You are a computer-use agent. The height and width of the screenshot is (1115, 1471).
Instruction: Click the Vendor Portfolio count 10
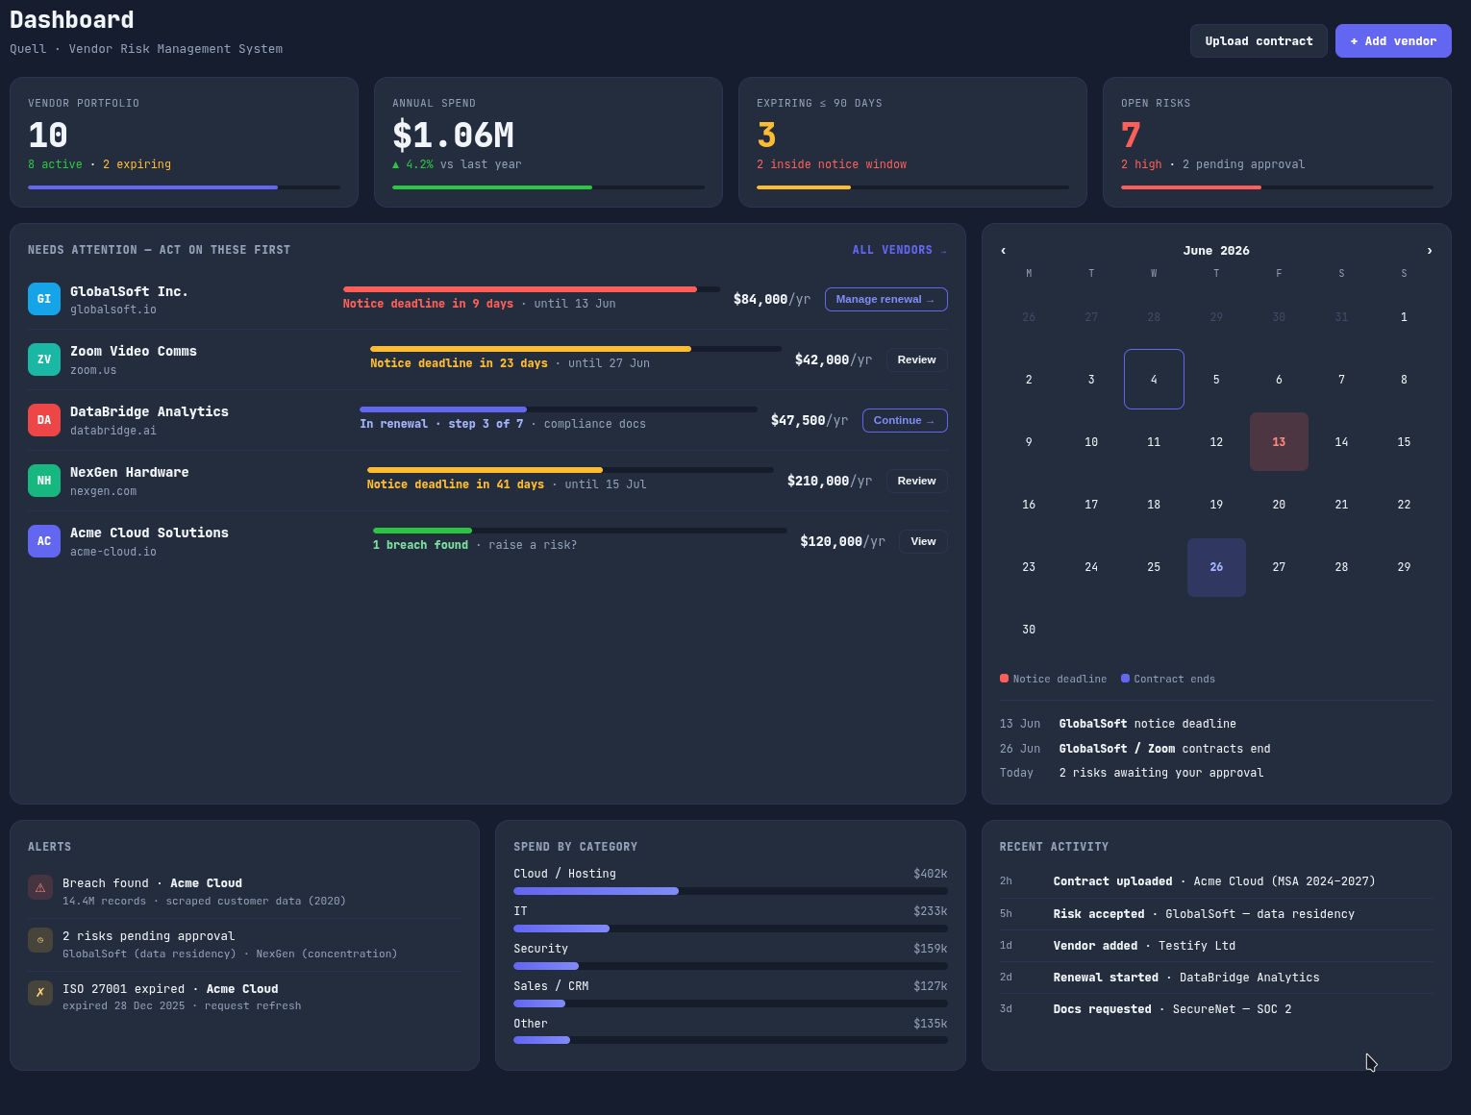point(48,135)
